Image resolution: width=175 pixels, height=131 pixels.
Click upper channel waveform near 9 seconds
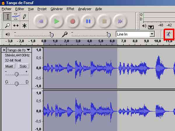click(x=146, y=68)
